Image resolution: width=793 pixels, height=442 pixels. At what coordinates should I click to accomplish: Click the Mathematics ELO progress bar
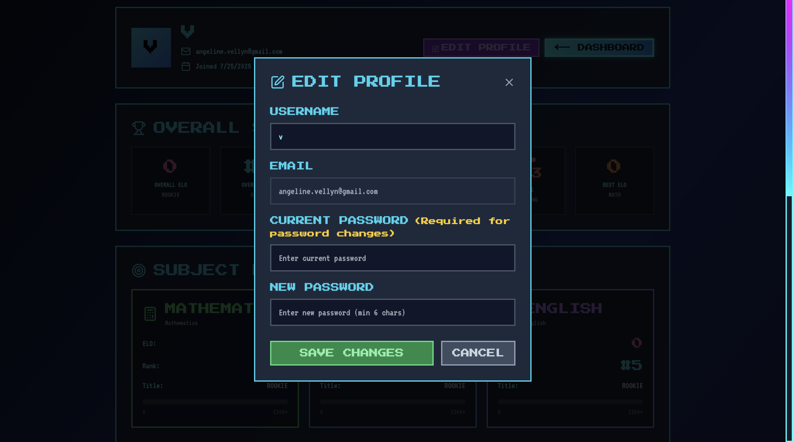tap(215, 402)
